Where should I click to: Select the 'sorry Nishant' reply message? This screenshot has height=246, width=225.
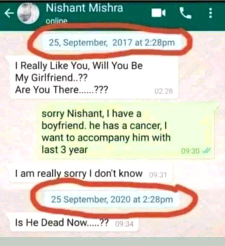125,131
